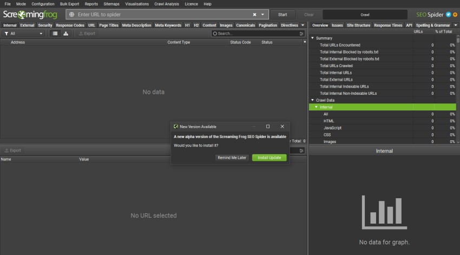
Task: Switch to the Meta Description tab
Action: coord(136,25)
